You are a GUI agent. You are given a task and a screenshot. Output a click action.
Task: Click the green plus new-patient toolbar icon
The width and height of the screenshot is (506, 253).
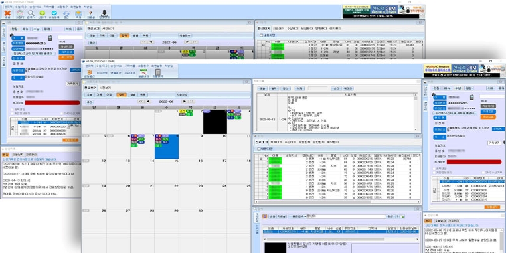click(x=42, y=13)
